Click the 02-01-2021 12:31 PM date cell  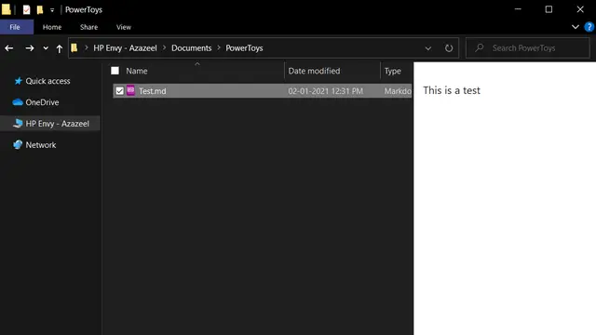click(x=326, y=91)
